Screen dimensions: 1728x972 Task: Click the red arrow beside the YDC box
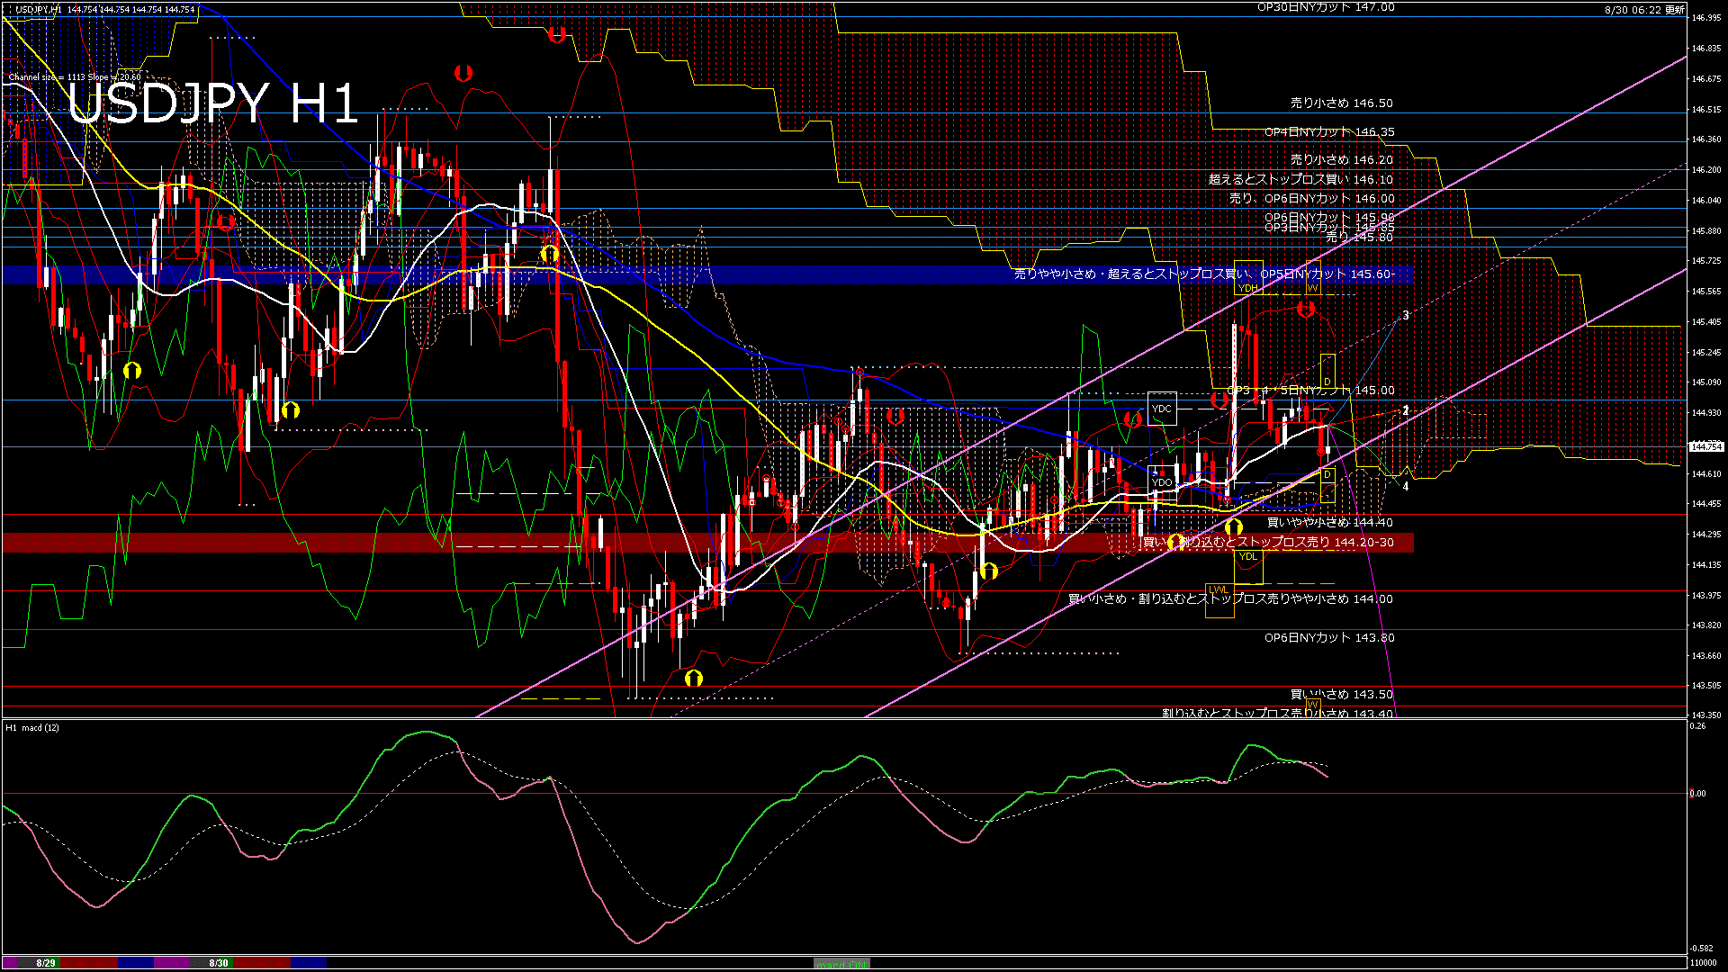coord(1133,418)
